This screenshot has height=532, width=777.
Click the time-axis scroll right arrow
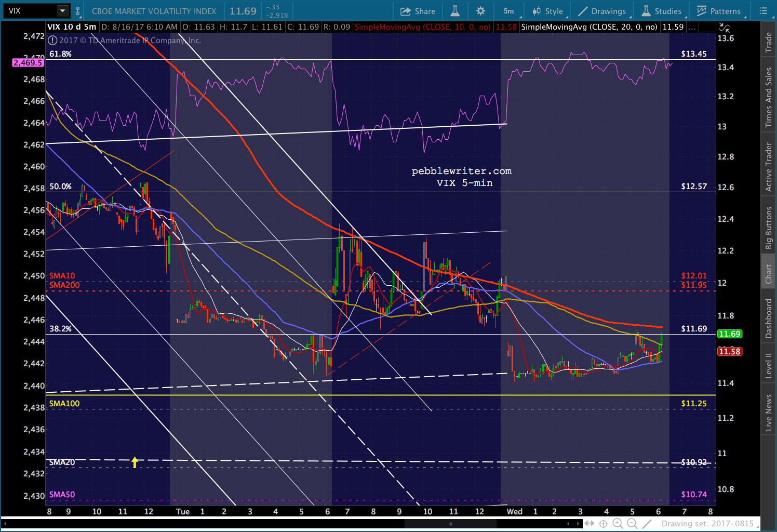[x=578, y=524]
